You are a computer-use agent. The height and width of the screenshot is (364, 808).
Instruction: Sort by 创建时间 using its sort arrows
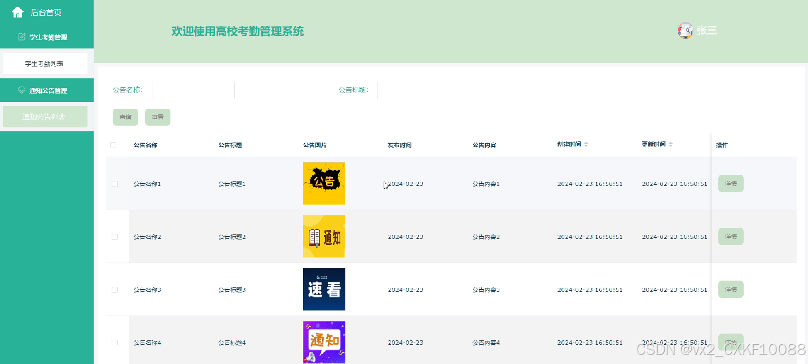[x=586, y=144]
